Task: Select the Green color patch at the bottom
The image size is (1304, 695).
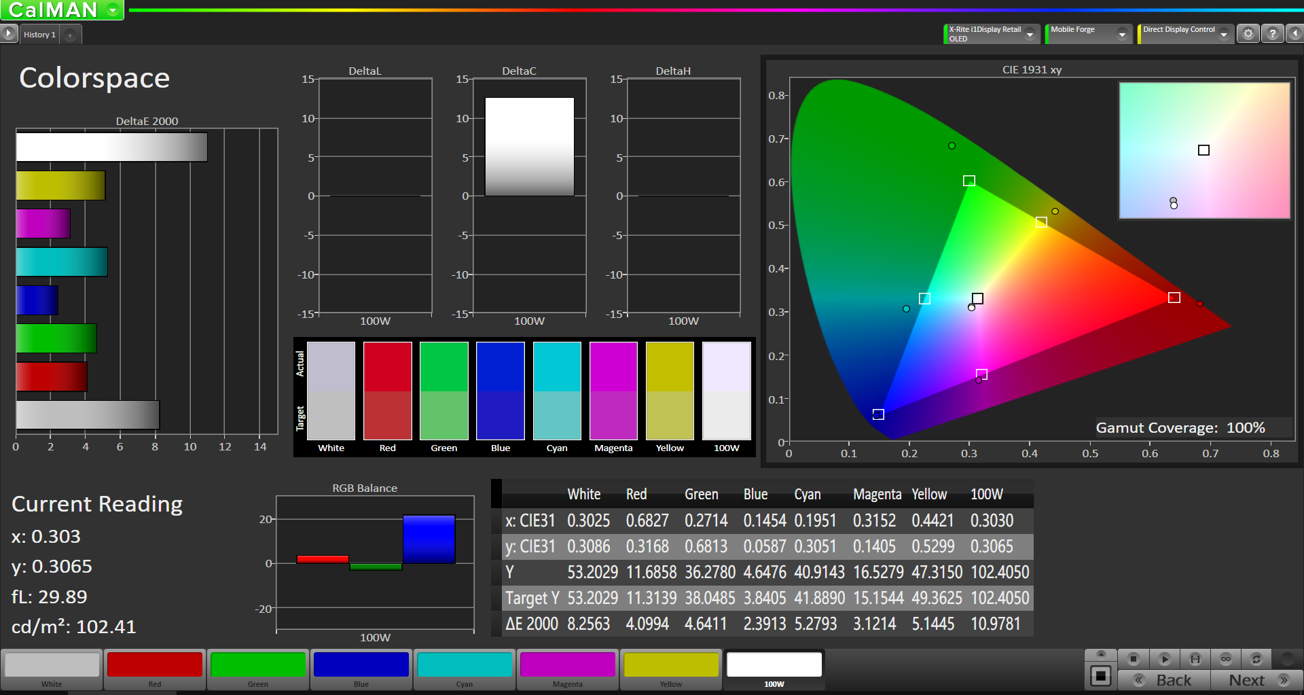Action: point(258,669)
